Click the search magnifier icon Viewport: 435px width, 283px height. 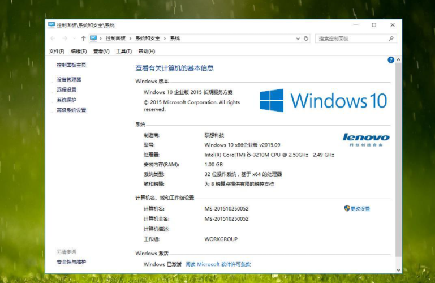pos(390,38)
